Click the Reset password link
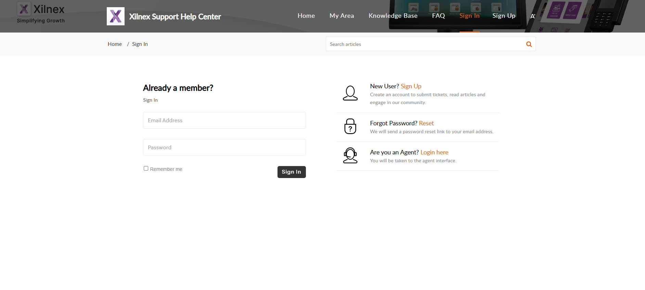The image size is (645, 290). [x=426, y=123]
